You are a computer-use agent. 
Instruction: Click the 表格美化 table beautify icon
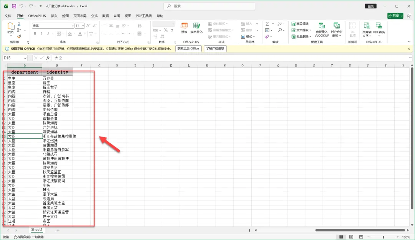196,27
